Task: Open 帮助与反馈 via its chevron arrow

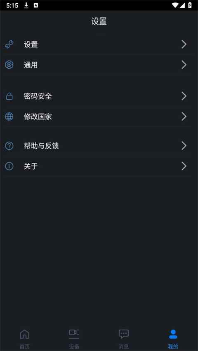Action: point(184,146)
